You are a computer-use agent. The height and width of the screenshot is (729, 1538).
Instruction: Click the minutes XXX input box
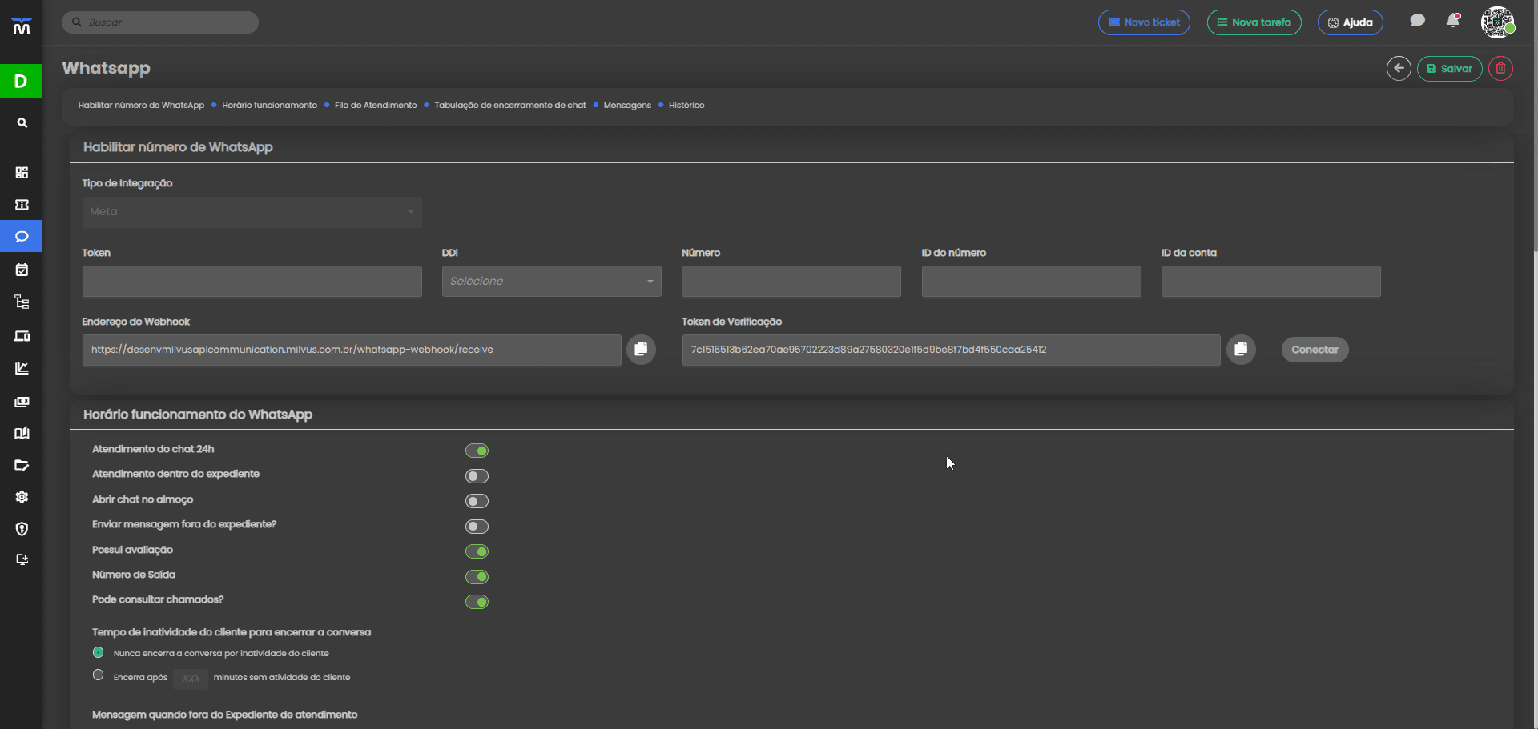[191, 679]
